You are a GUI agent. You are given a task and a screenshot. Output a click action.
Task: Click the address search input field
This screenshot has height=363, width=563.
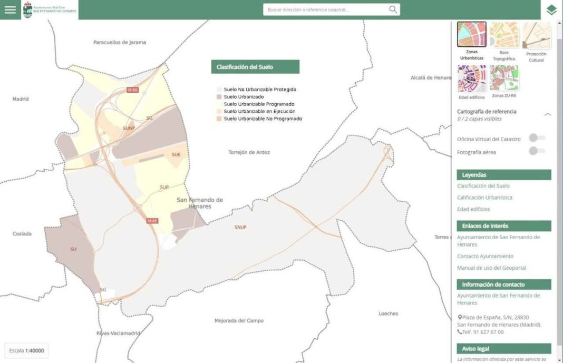pos(326,9)
